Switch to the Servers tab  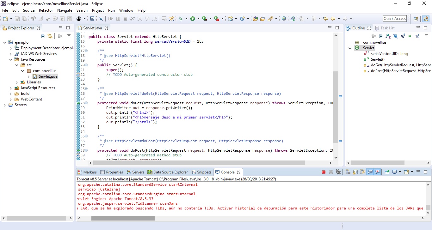[135, 172]
